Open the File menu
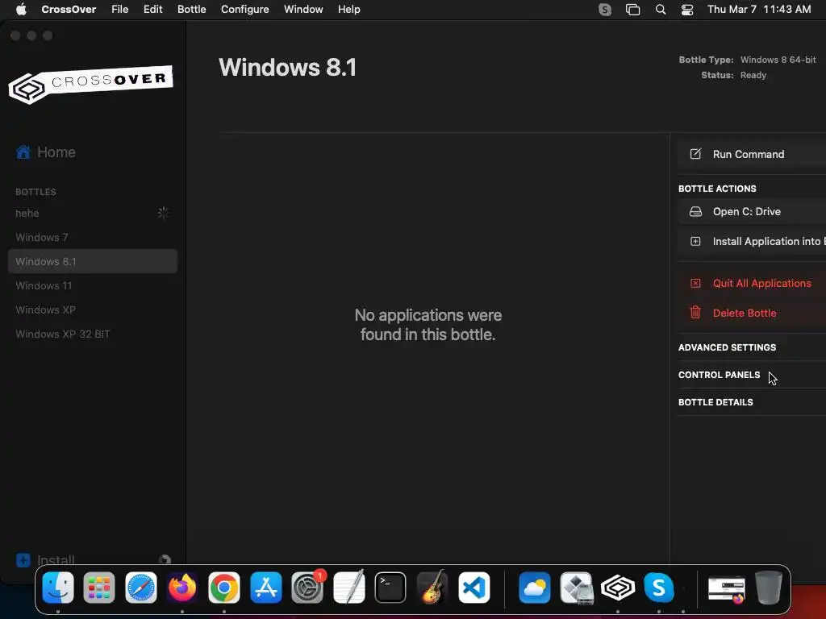Viewport: 826px width, 619px height. [x=119, y=10]
